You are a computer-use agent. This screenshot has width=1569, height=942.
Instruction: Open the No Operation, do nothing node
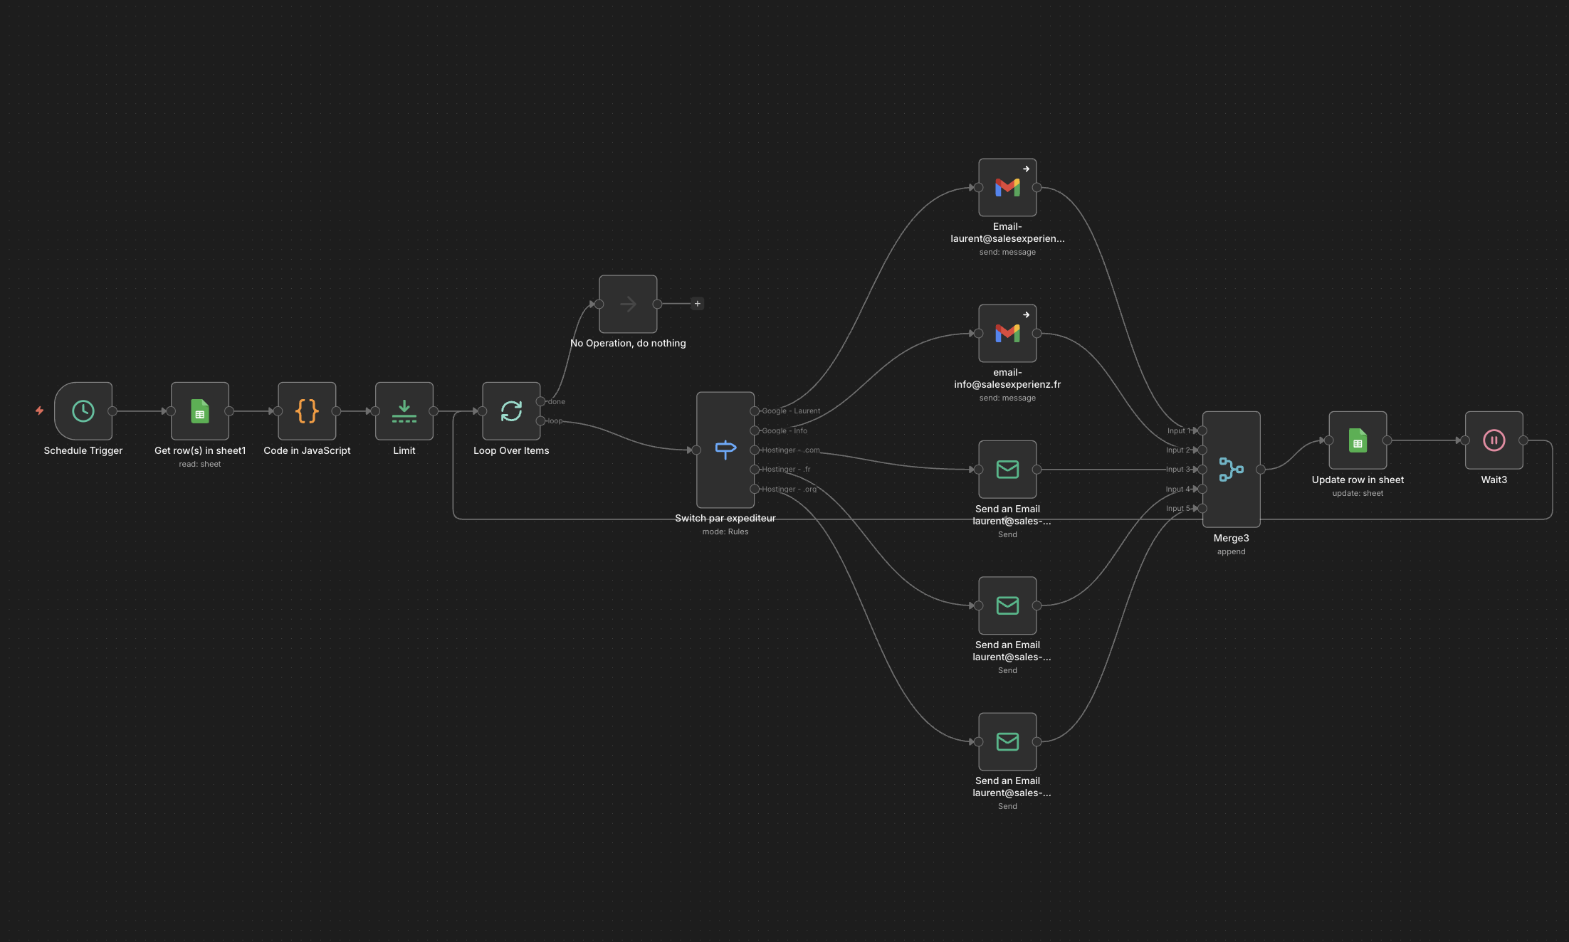(x=628, y=304)
